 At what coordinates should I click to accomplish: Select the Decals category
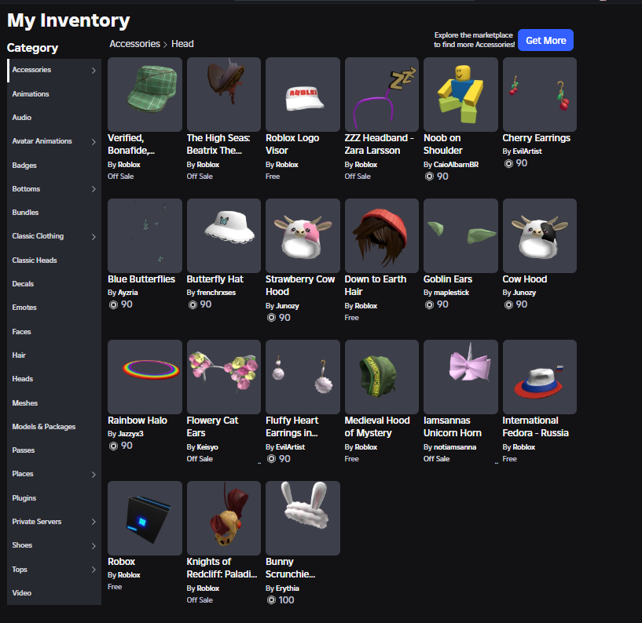54,284
